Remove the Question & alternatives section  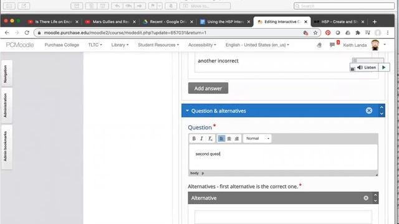[x=369, y=111]
